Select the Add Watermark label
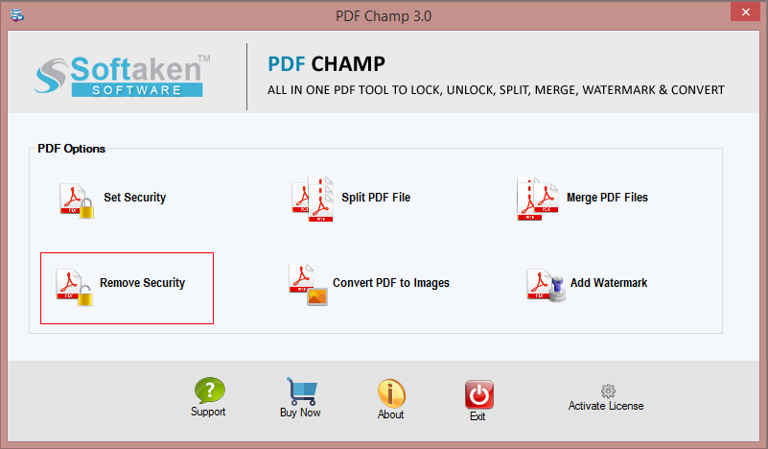The image size is (768, 449). [x=608, y=283]
